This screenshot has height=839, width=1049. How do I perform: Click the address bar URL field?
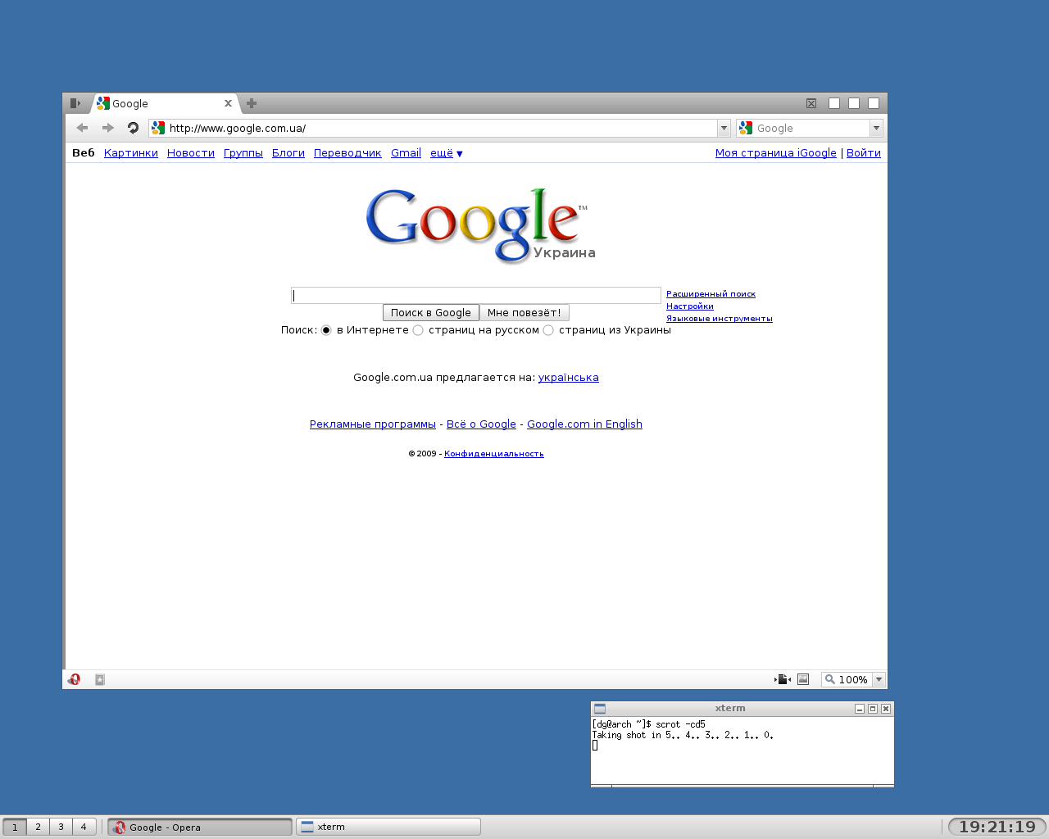click(x=441, y=128)
